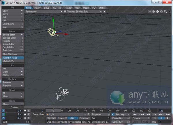The width and height of the screenshot is (173, 125).
Task: Switch selection mode to Lights
Action: point(73,118)
